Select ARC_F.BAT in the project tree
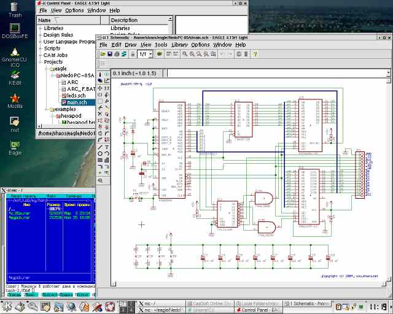Image resolution: width=393 pixels, height=314 pixels. click(x=79, y=89)
